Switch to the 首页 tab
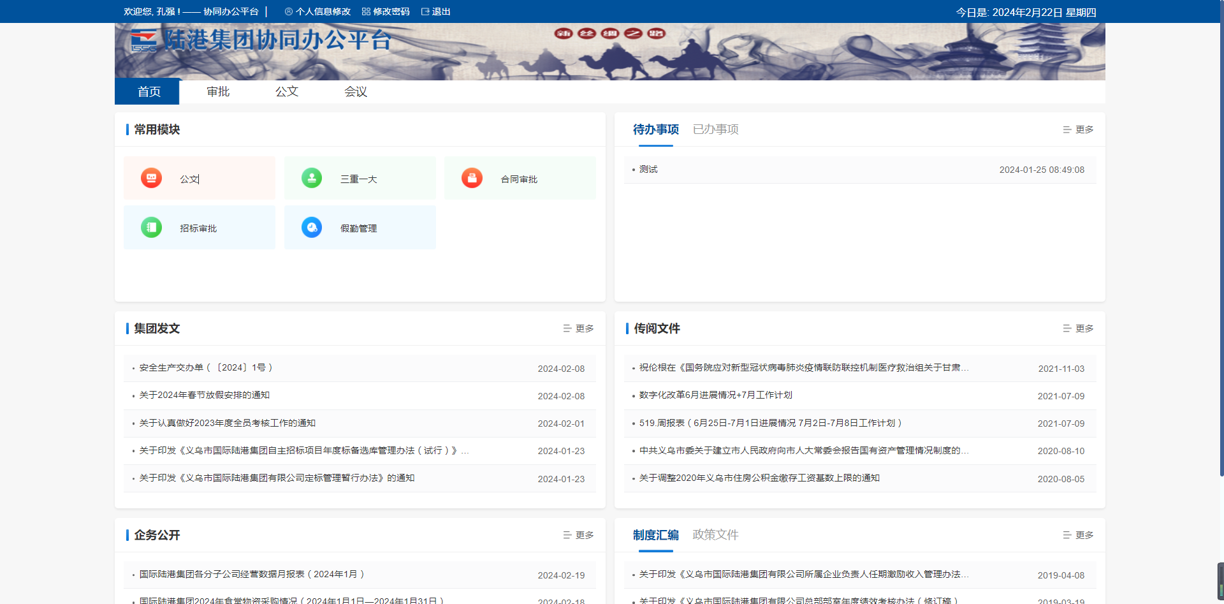This screenshot has width=1224, height=604. (x=147, y=92)
